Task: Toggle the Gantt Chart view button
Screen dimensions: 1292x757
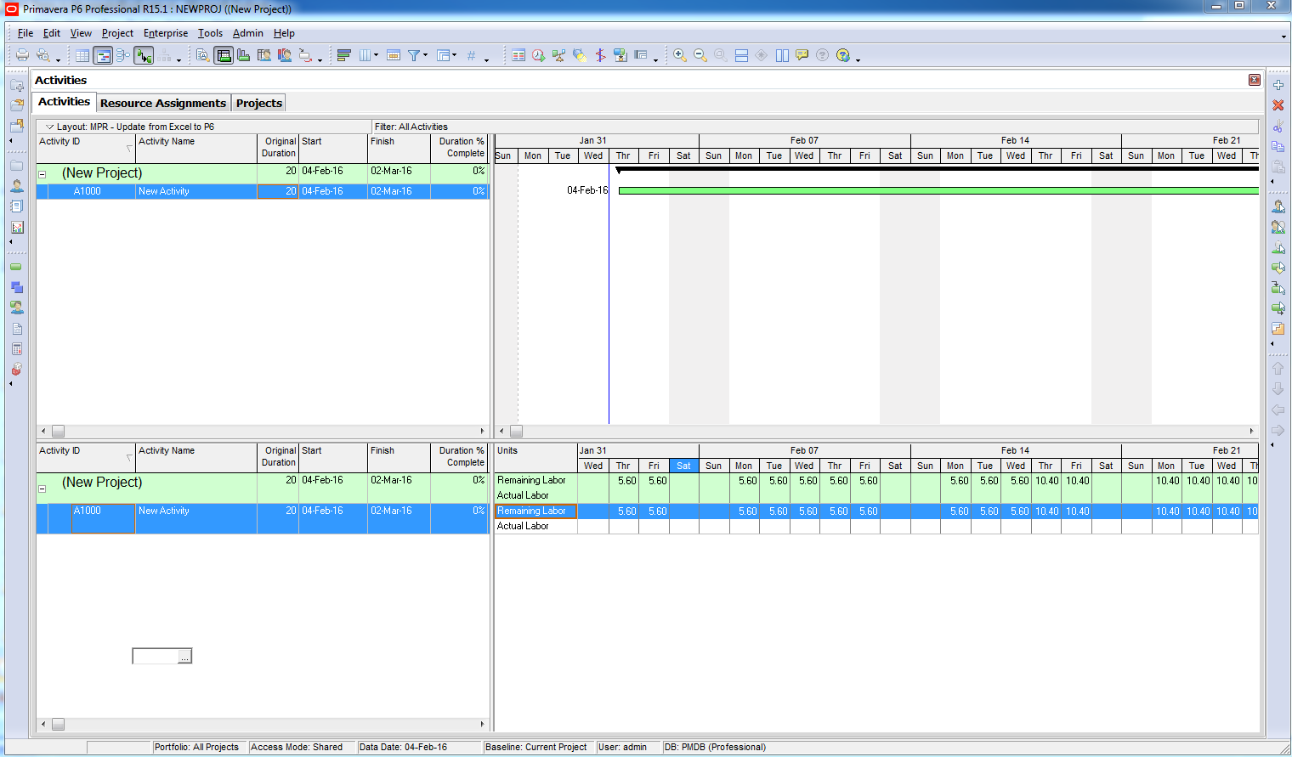Action: point(103,56)
